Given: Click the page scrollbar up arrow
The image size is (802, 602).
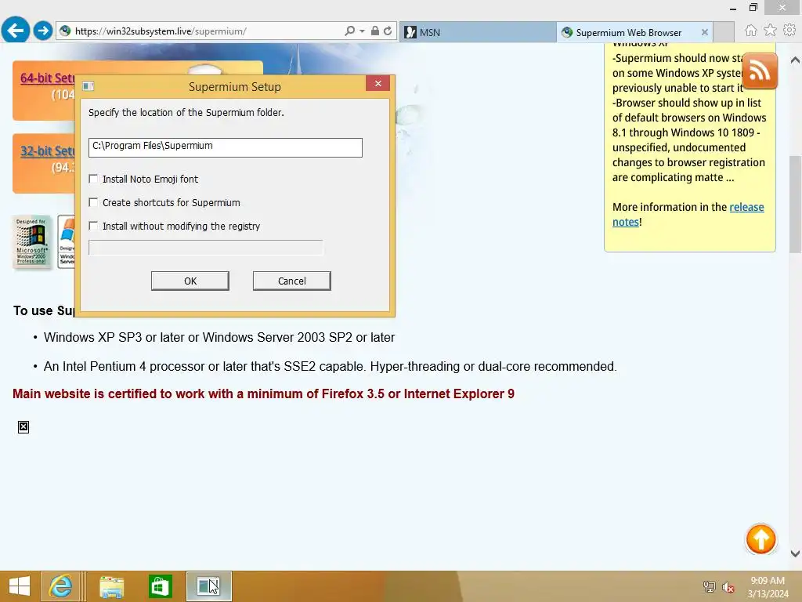Looking at the screenshot, I should coord(795,60).
